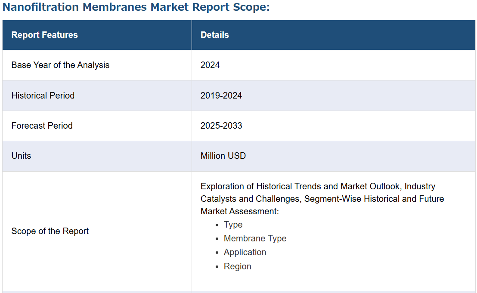Click the 'Application' bullet item
Viewport: 477px width, 293px height.
pos(245,252)
